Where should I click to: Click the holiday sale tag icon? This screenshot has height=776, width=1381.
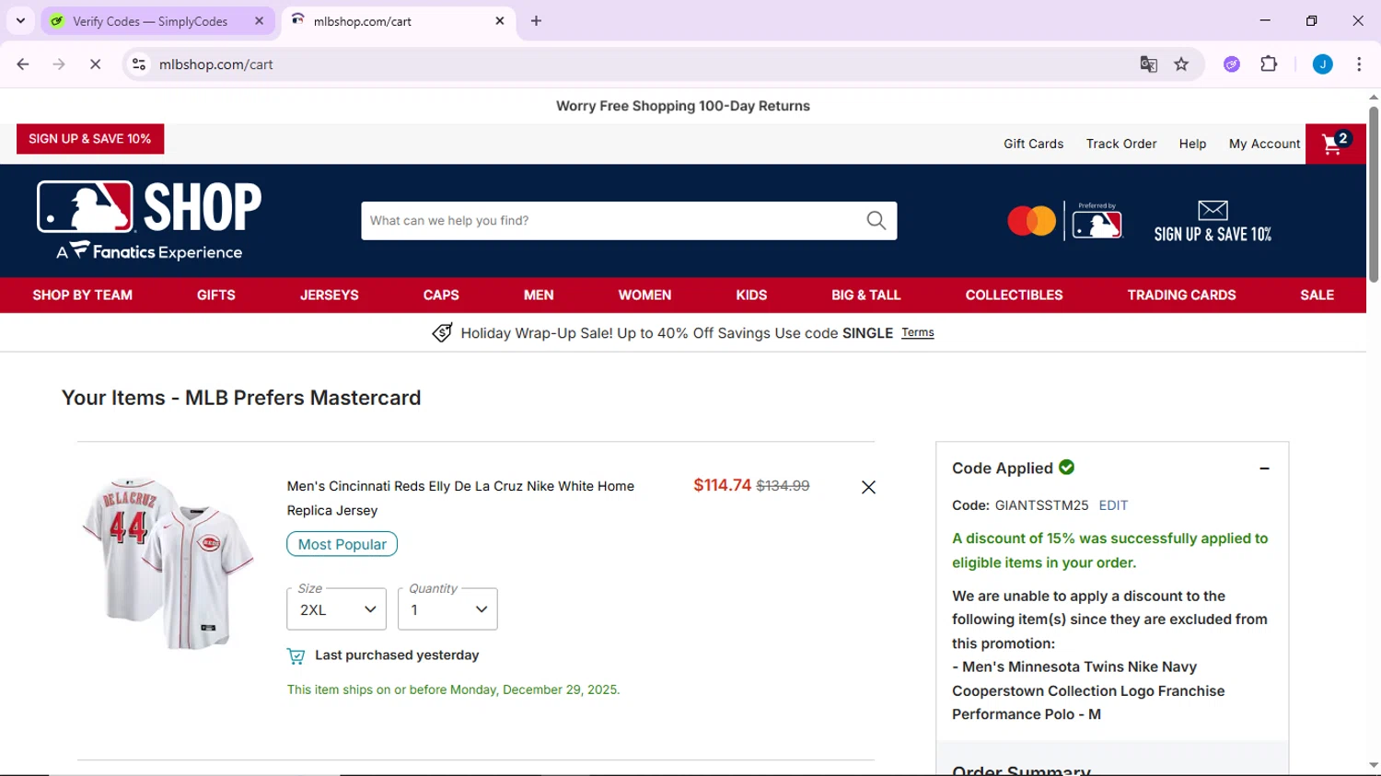click(442, 332)
